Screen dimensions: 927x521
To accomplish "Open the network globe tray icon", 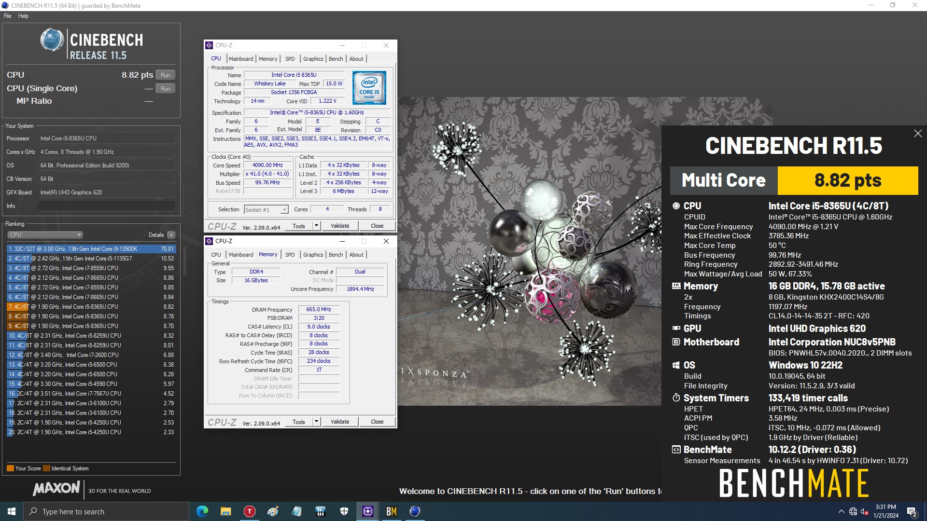I will coord(853,511).
